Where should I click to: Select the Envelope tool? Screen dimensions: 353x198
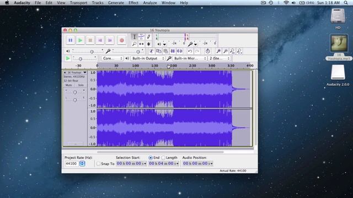[x=141, y=37]
